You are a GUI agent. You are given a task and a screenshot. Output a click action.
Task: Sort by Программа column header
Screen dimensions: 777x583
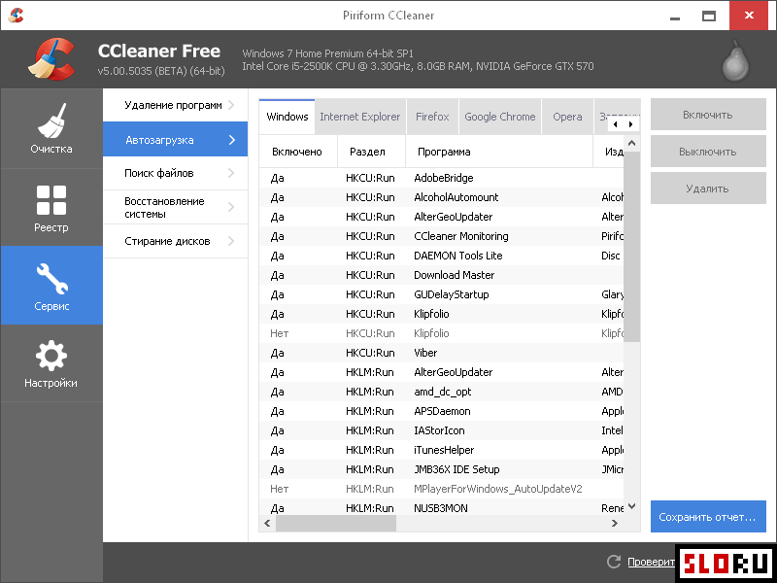tap(499, 152)
